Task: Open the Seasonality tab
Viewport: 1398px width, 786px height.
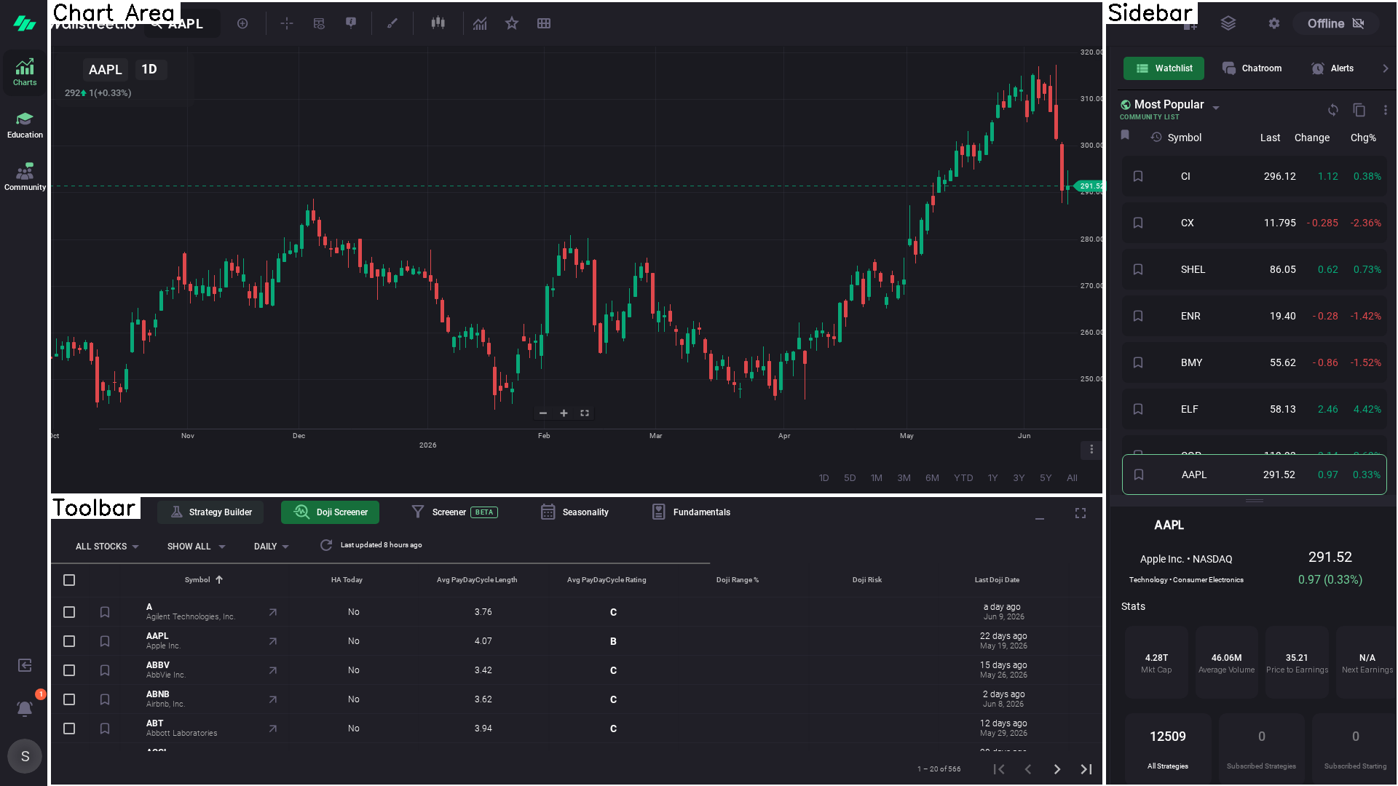Action: tap(574, 512)
